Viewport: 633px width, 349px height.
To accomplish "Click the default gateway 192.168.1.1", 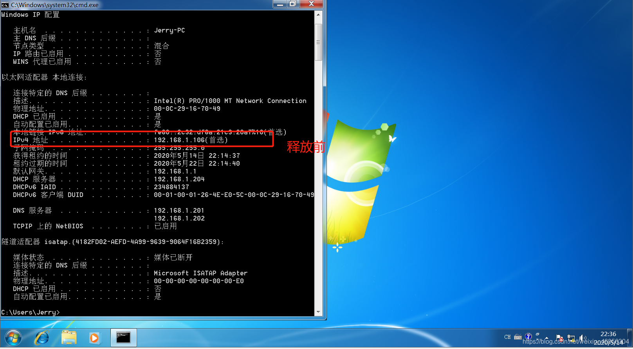I will tap(175, 171).
